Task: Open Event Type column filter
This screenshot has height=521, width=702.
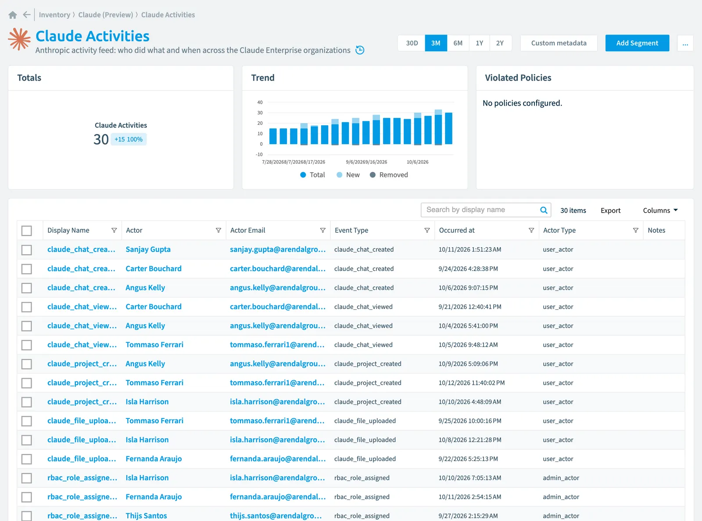Action: click(427, 230)
